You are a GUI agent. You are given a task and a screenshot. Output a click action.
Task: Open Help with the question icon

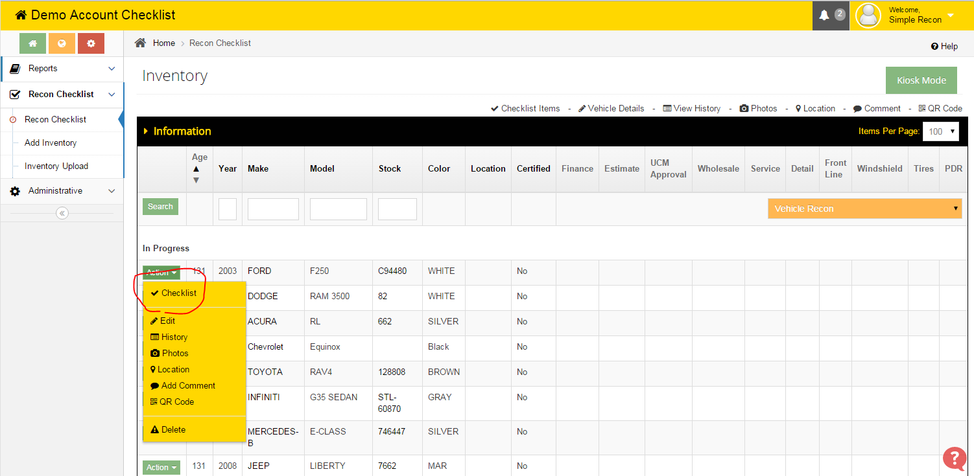(934, 47)
